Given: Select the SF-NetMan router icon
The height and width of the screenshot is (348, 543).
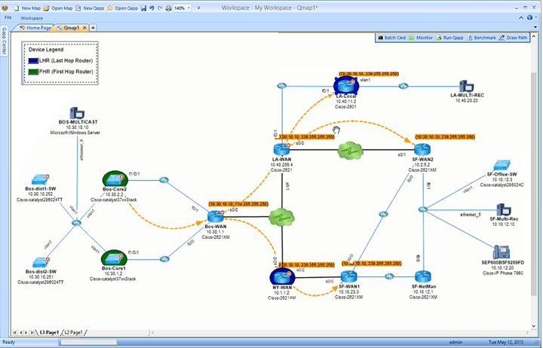Looking at the screenshot, I should (x=423, y=276).
